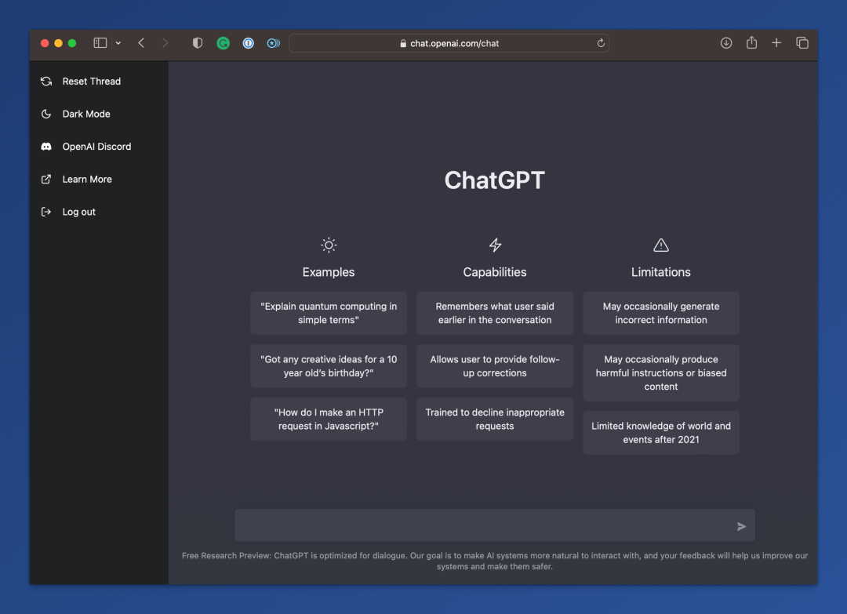Go back with the browser back arrow
847x614 pixels.
tap(141, 43)
